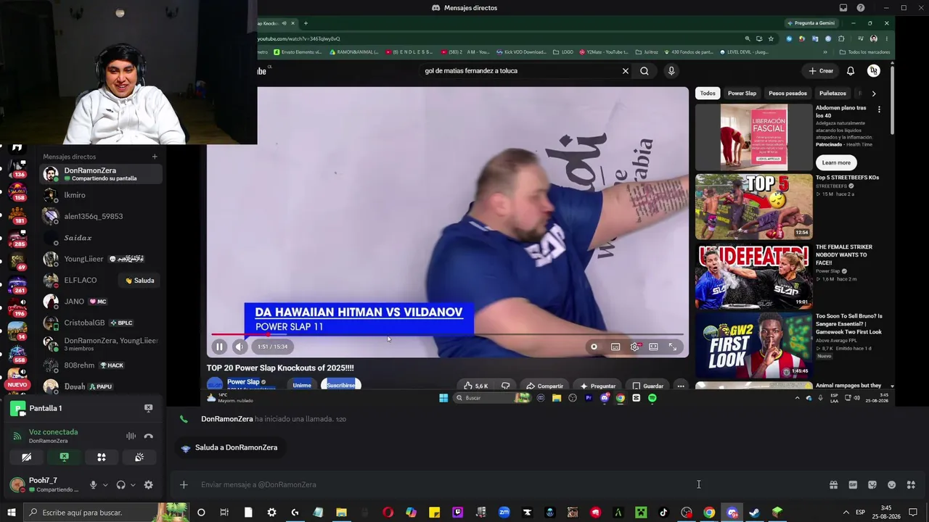The image size is (929, 522).
Task: Stop streaming Pantalla 1
Action: (x=148, y=408)
